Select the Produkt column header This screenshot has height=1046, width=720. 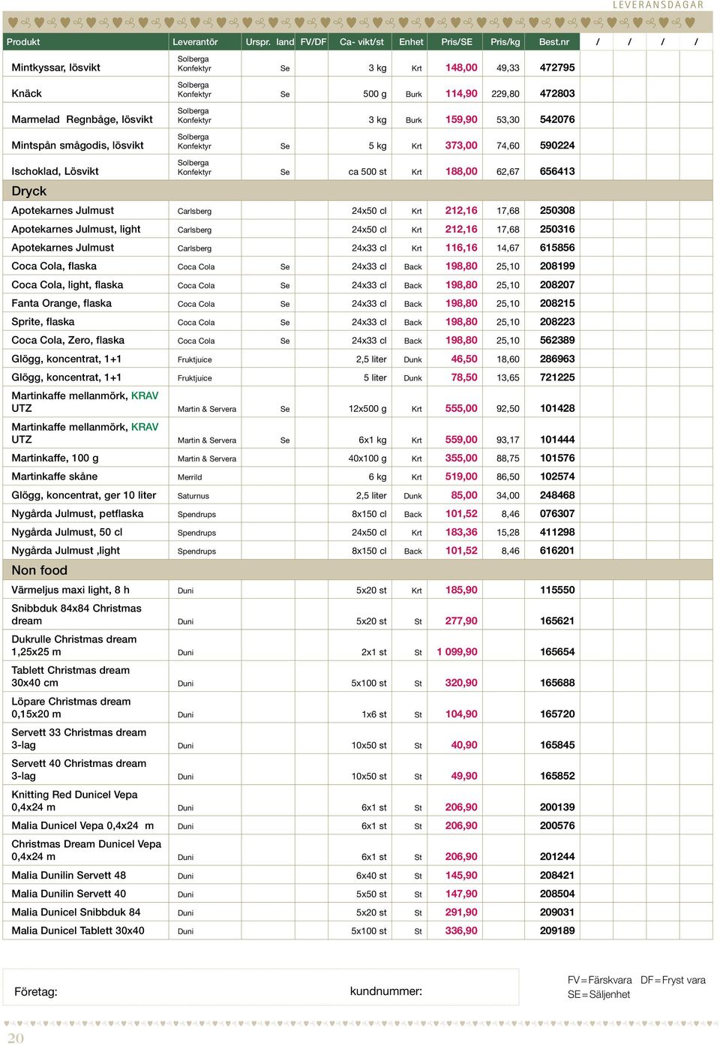click(23, 42)
